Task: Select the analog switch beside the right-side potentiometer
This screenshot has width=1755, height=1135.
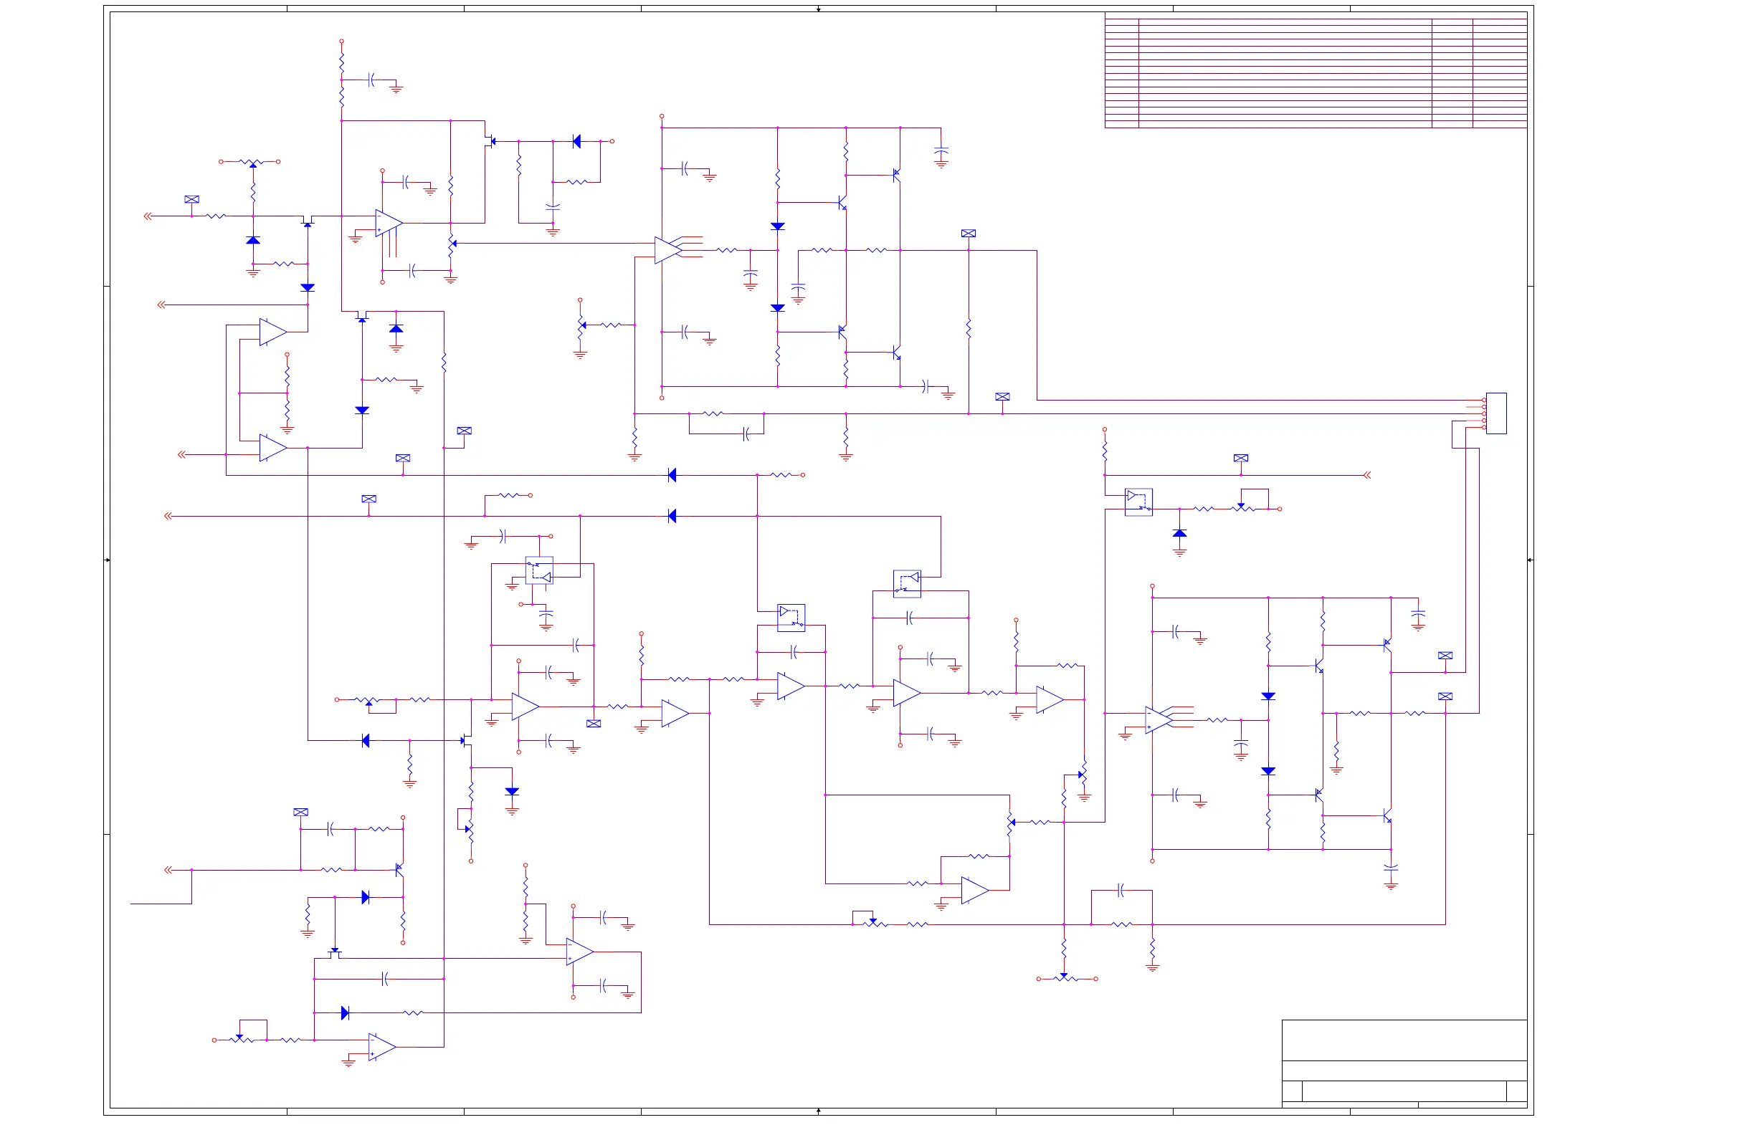Action: [x=1138, y=502]
